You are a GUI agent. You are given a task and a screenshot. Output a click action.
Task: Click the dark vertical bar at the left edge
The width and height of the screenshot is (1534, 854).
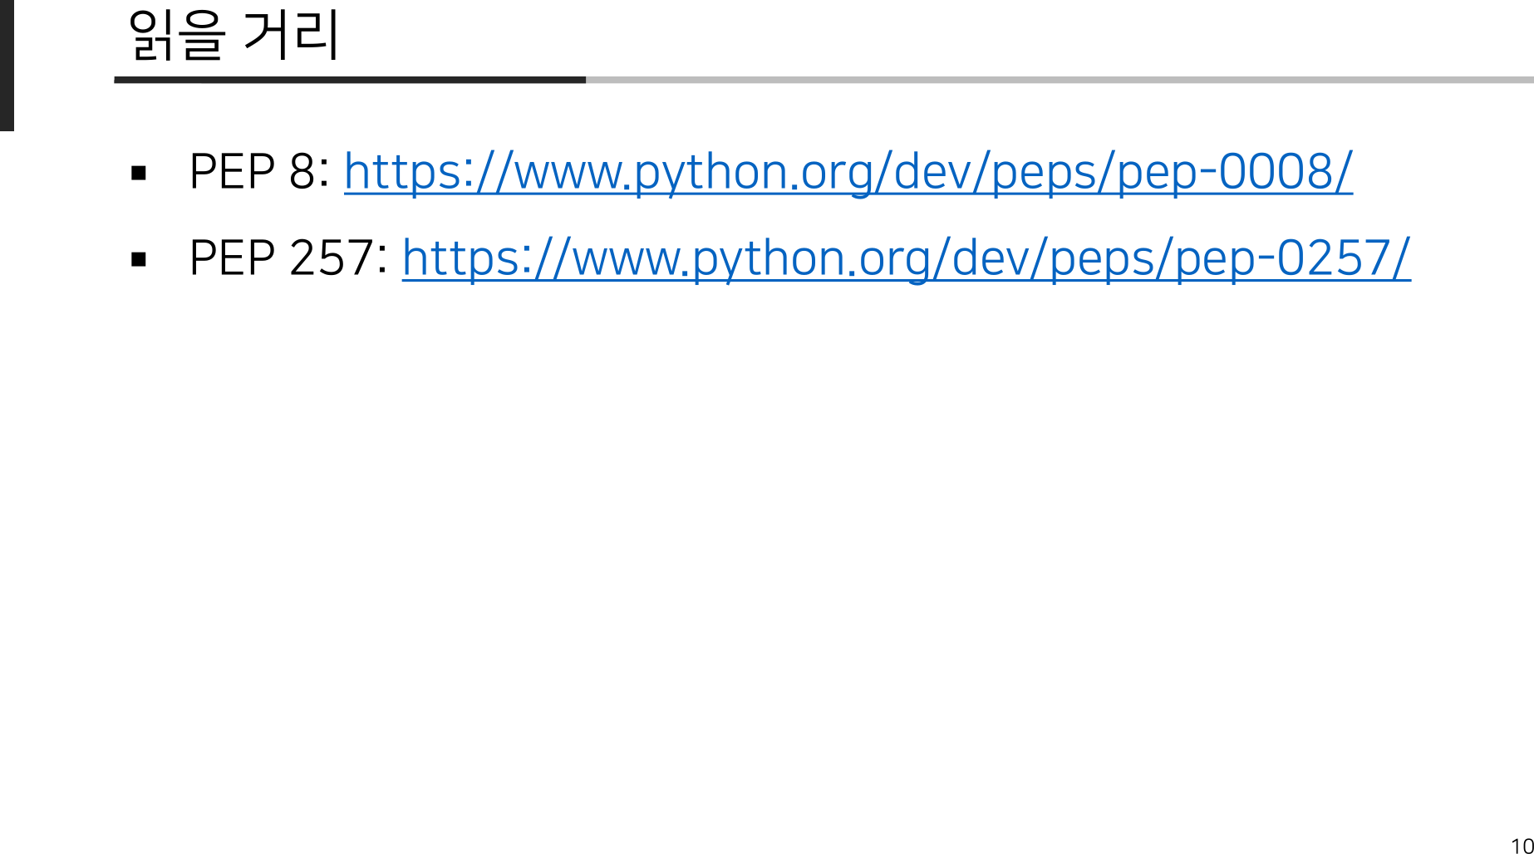click(x=7, y=65)
